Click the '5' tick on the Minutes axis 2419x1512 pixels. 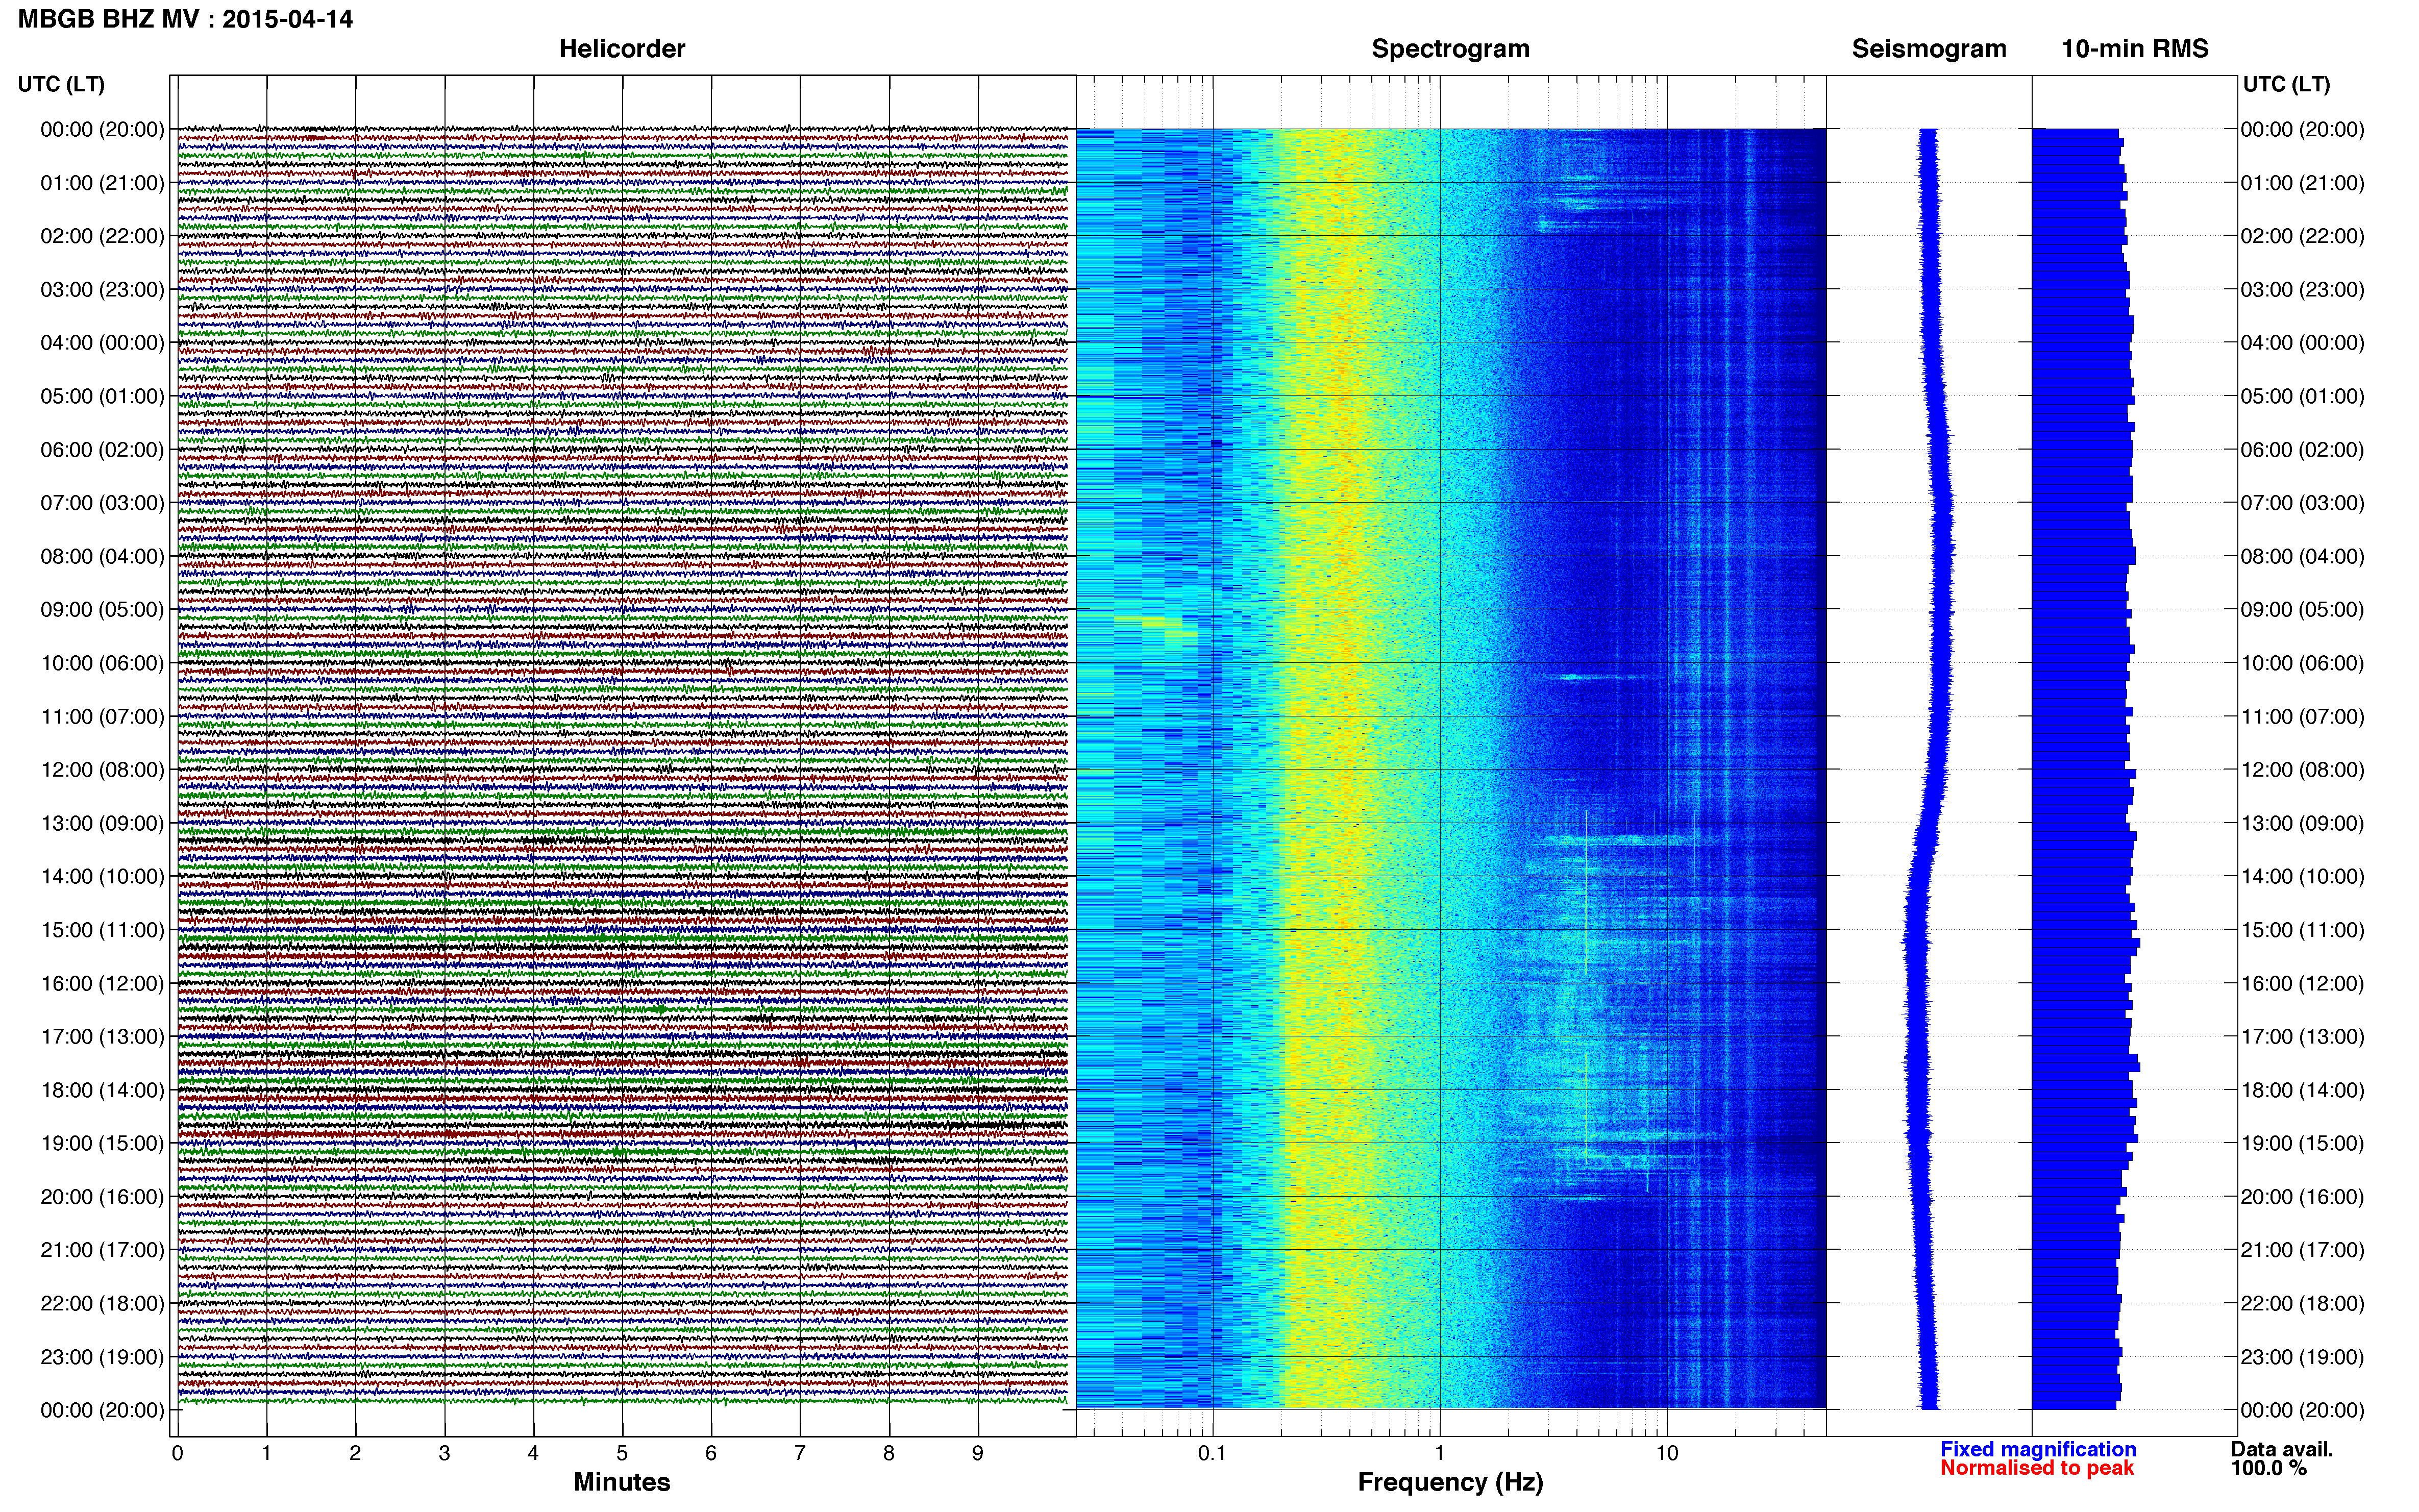[x=622, y=1453]
